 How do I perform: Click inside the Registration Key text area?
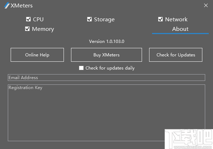point(106,110)
